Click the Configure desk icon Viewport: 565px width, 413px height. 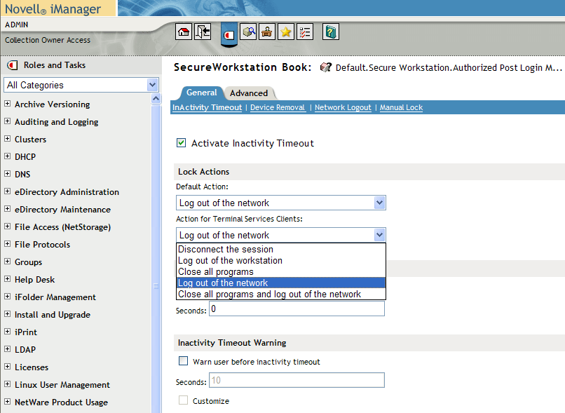pos(266,32)
